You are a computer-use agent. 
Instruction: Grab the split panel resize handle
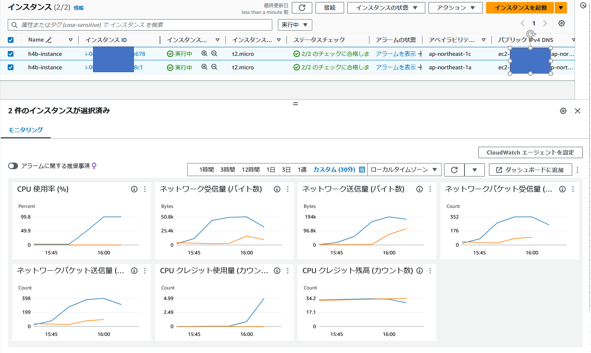[295, 104]
